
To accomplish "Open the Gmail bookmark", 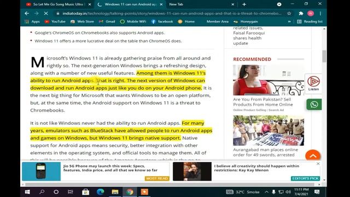I will (x=107, y=22).
